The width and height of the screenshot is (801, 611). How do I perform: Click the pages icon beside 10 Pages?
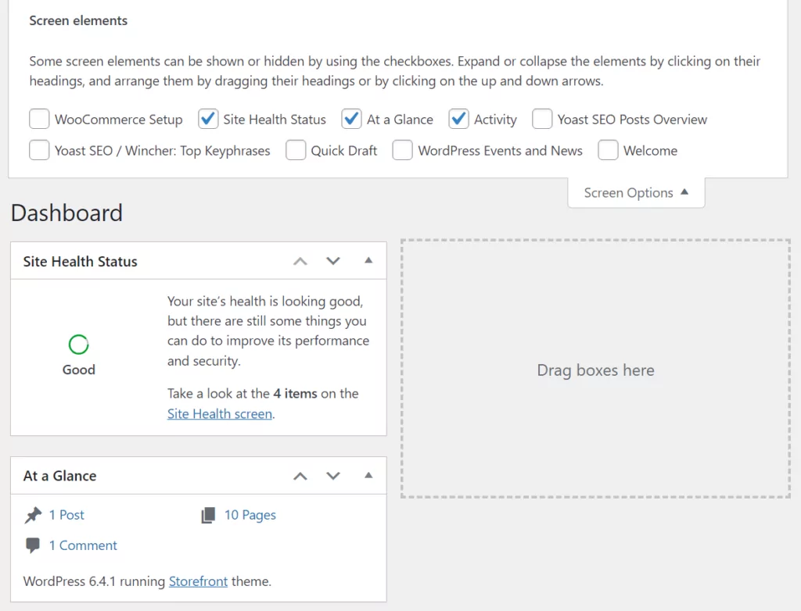tap(208, 515)
